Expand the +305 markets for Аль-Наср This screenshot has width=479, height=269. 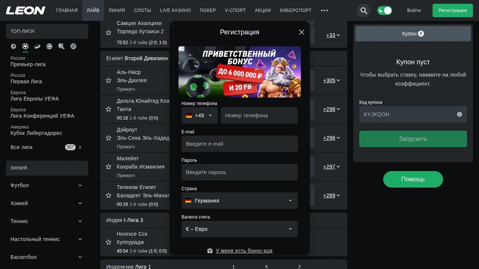coord(331,80)
